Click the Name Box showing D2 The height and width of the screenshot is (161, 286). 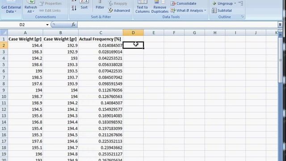pyautogui.click(x=23, y=25)
